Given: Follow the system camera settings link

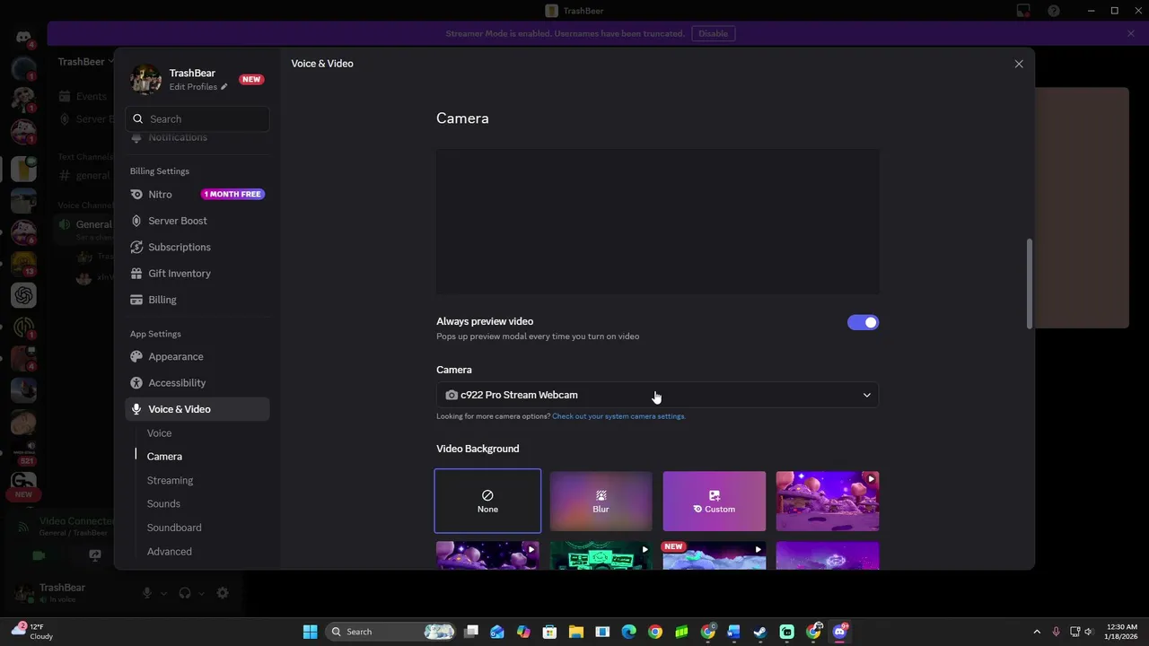Looking at the screenshot, I should click(x=618, y=416).
